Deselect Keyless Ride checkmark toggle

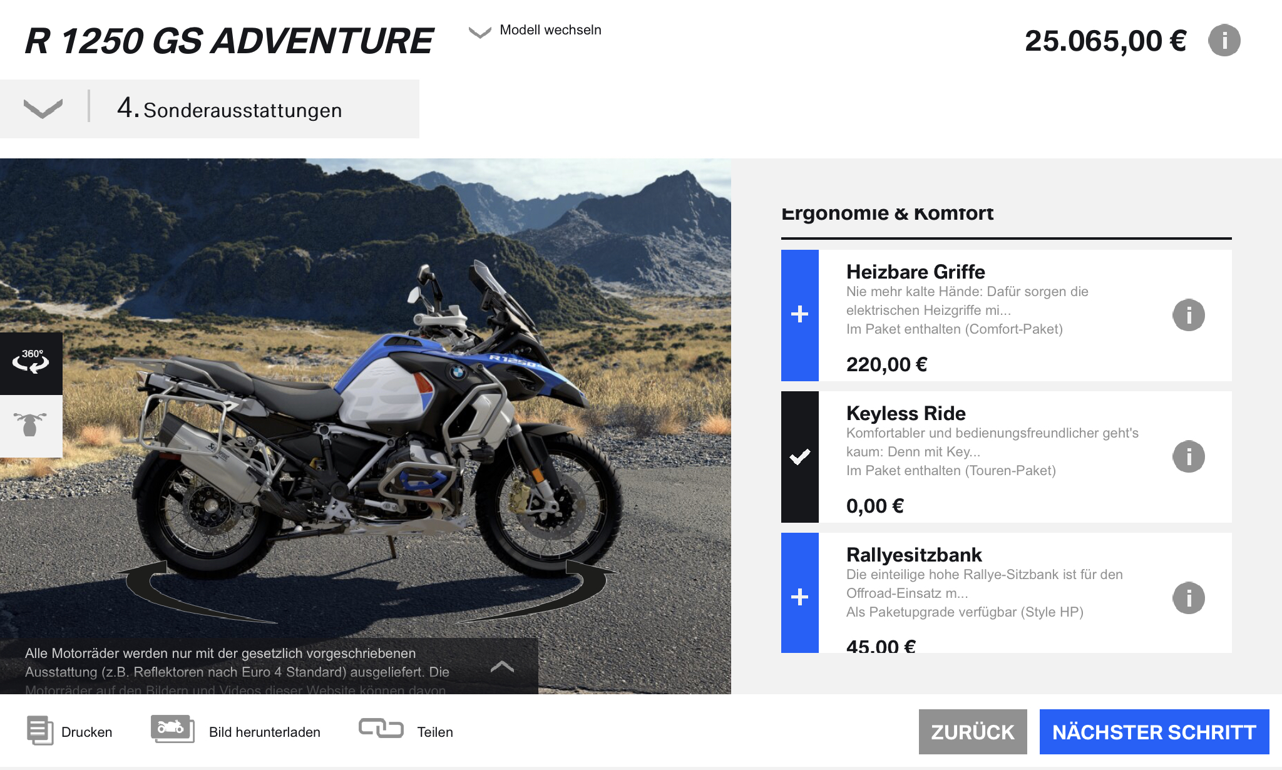click(x=800, y=457)
